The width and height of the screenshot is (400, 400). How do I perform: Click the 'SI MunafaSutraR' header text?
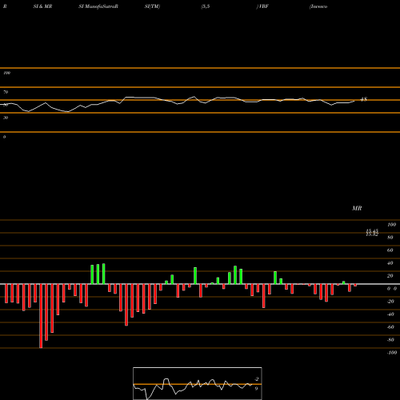[x=98, y=6]
